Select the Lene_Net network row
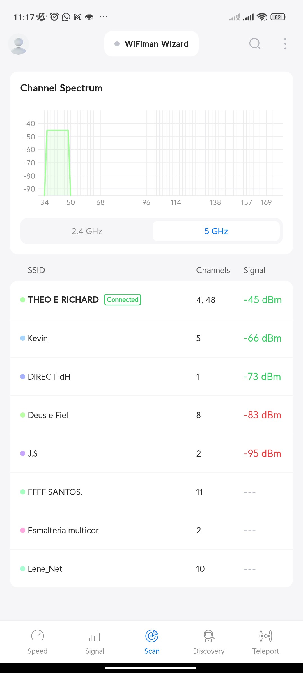 point(151,569)
